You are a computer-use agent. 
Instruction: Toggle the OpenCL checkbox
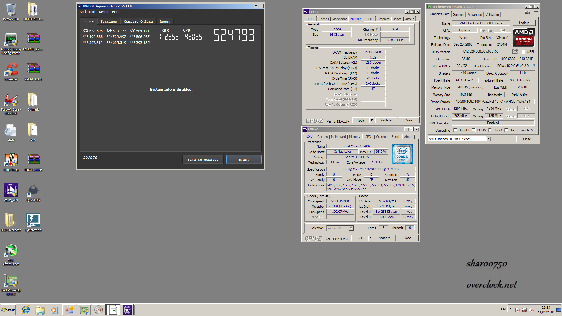[x=455, y=130]
